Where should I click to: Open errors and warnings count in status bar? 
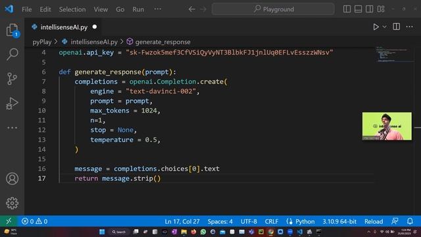pyautogui.click(x=35, y=221)
